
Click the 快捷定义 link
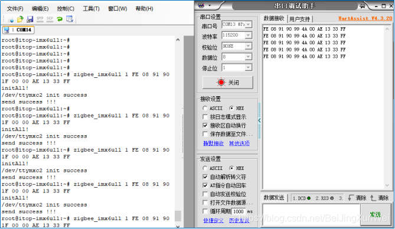click(x=213, y=220)
